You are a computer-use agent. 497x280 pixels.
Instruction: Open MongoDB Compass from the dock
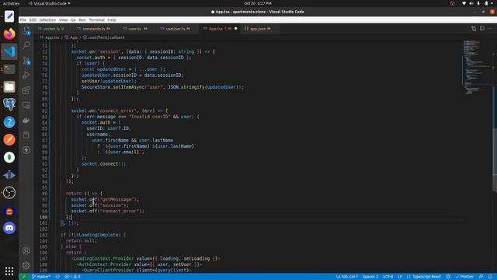[x=9, y=157]
